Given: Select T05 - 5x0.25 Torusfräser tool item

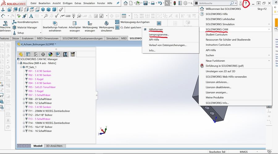Looking at the screenshot, I should point(42,87).
